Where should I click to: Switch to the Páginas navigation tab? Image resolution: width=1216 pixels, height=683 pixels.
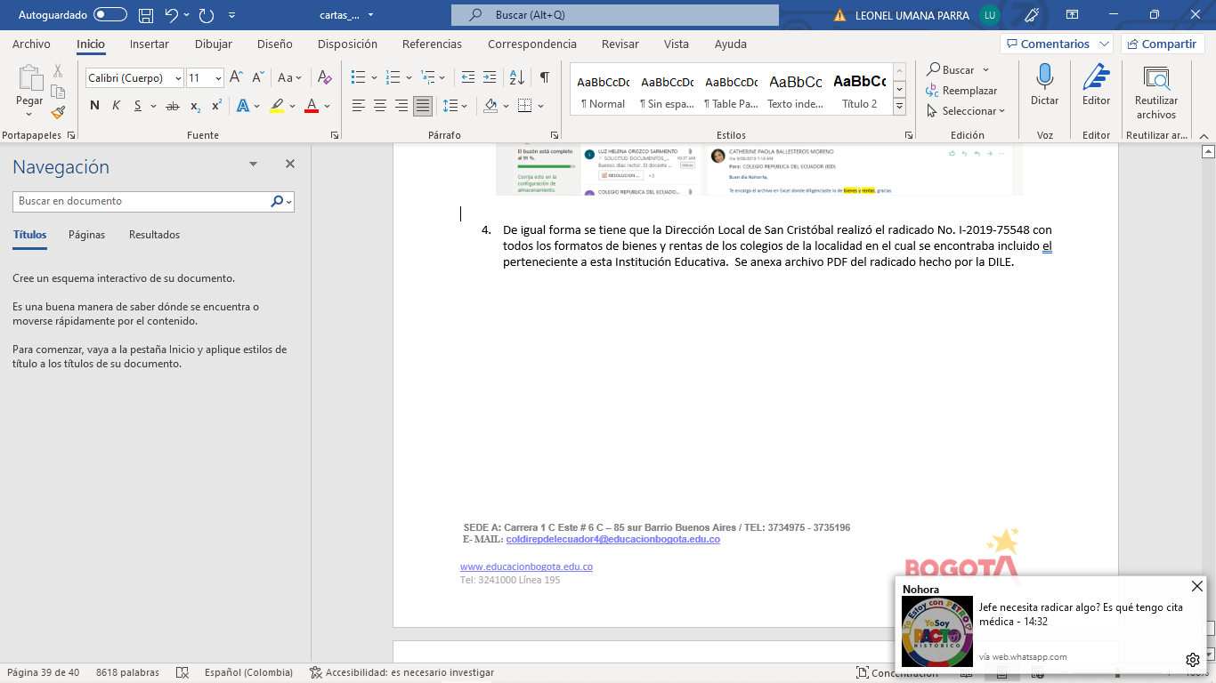pyautogui.click(x=86, y=235)
